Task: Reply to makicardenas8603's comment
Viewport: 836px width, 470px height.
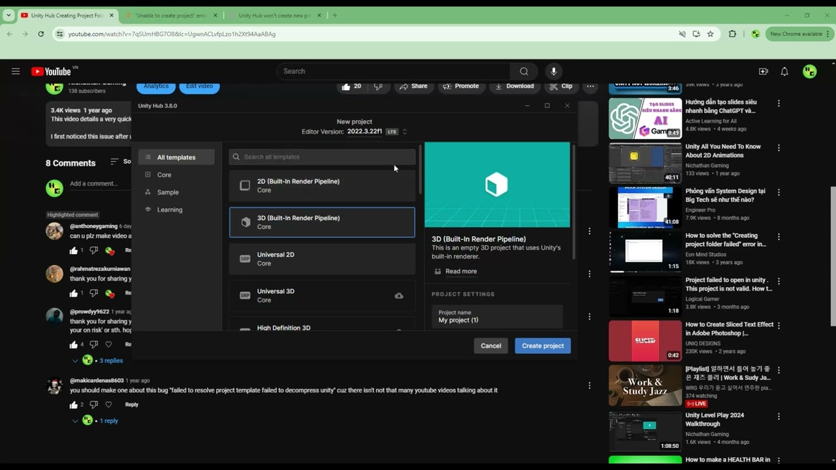Action: pyautogui.click(x=131, y=405)
